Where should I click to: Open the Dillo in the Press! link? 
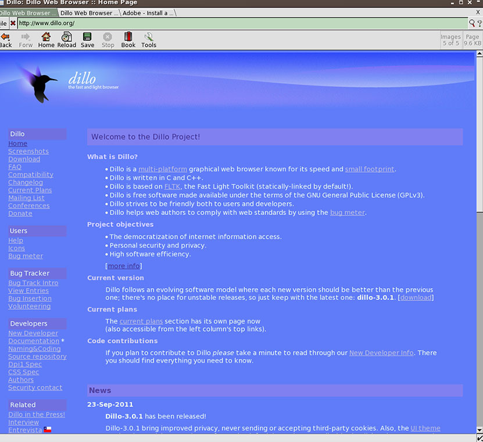tap(37, 414)
